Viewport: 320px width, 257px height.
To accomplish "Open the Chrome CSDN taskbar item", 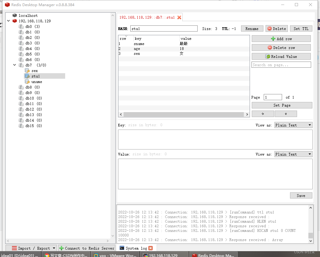I will pos(66,255).
